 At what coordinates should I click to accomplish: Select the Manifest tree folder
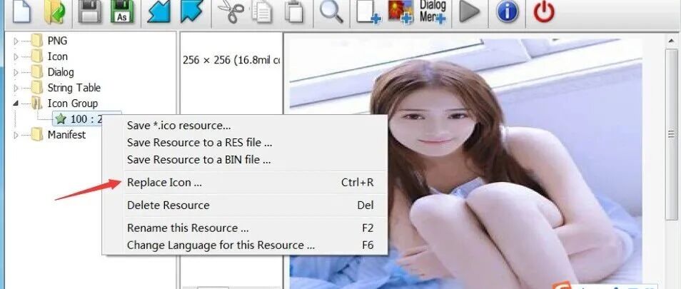click(x=59, y=135)
